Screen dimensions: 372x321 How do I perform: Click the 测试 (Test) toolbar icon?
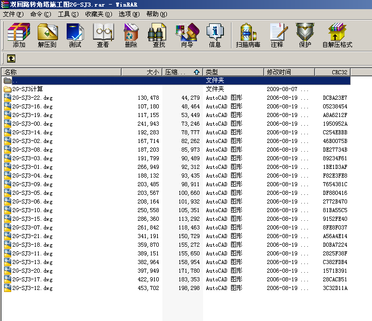point(75,35)
